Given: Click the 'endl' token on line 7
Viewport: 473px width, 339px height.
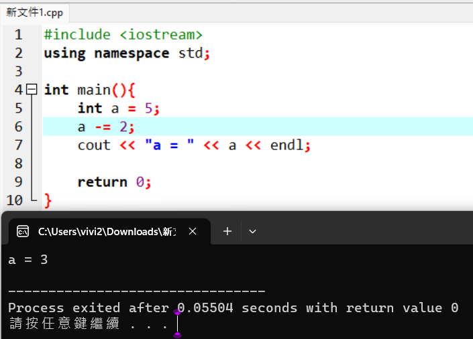Looking at the screenshot, I should (x=286, y=145).
